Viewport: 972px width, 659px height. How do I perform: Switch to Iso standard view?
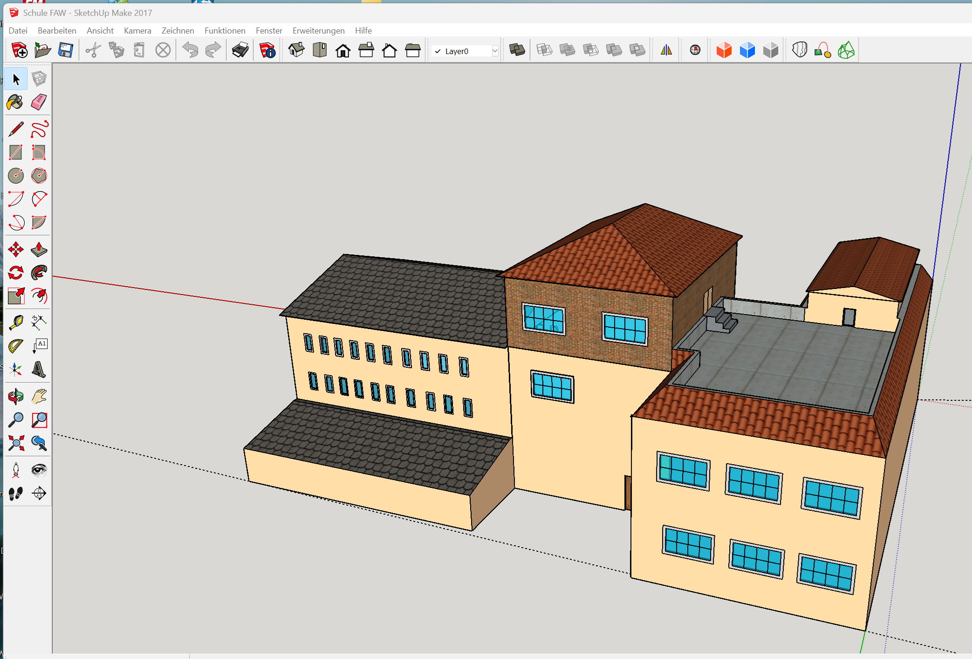(x=296, y=50)
